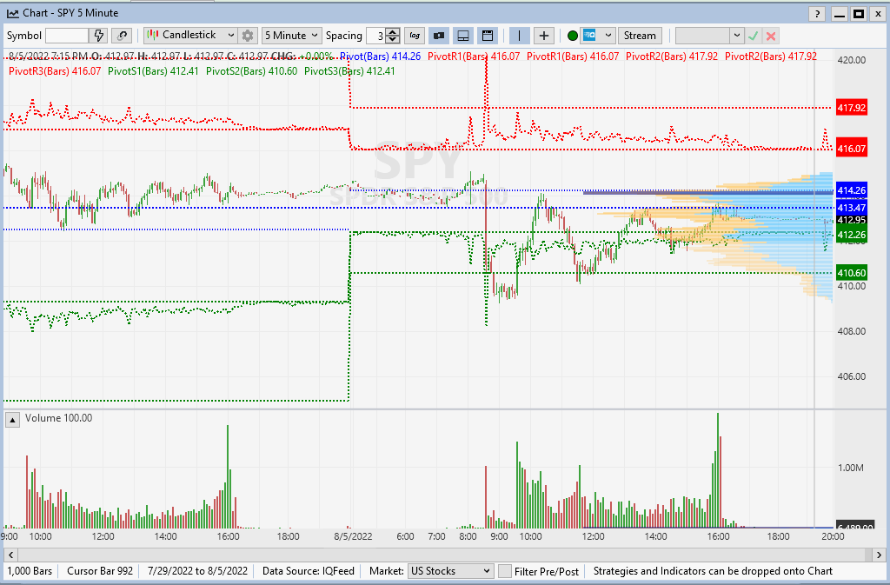
Task: Open the data provider dropdown arrow
Action: 608,35
